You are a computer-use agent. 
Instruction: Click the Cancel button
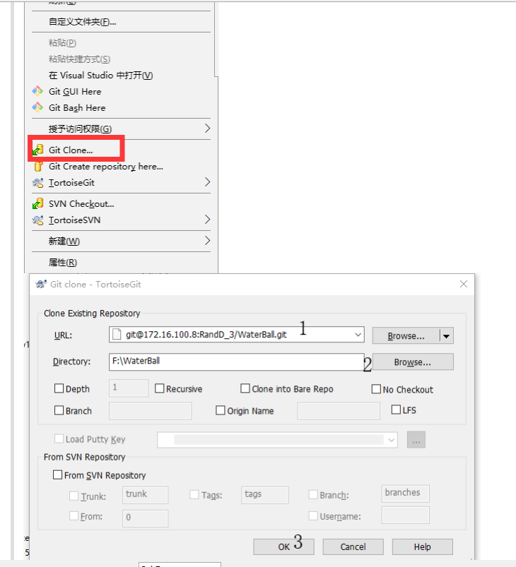353,547
